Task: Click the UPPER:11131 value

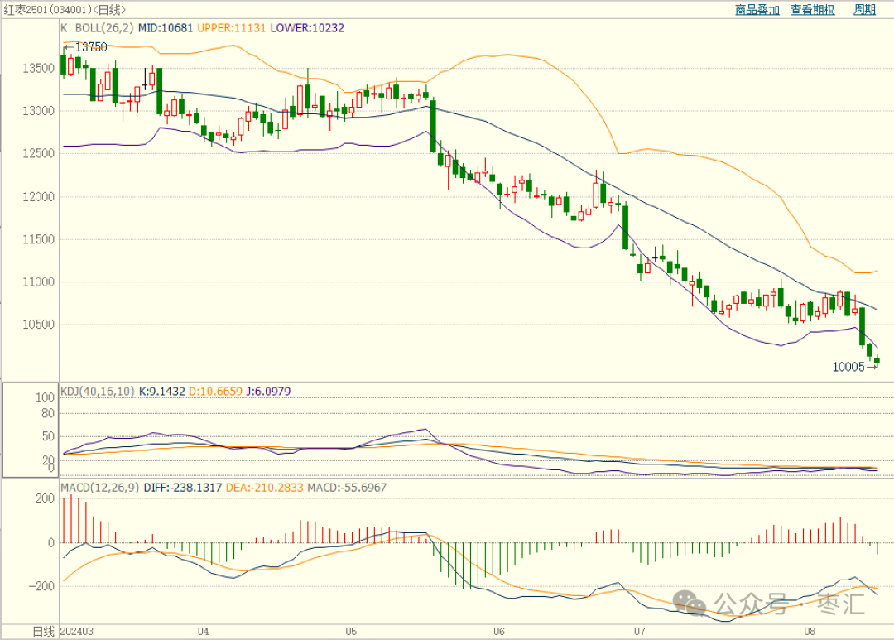Action: [232, 28]
